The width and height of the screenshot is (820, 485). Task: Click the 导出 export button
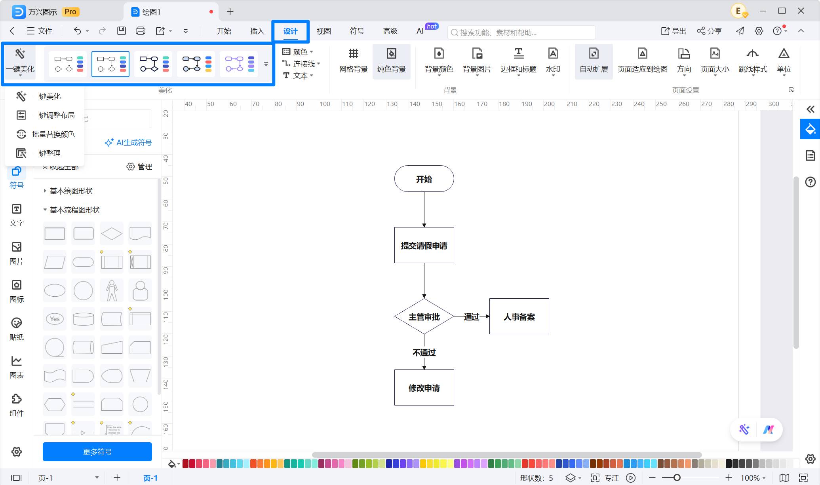674,31
